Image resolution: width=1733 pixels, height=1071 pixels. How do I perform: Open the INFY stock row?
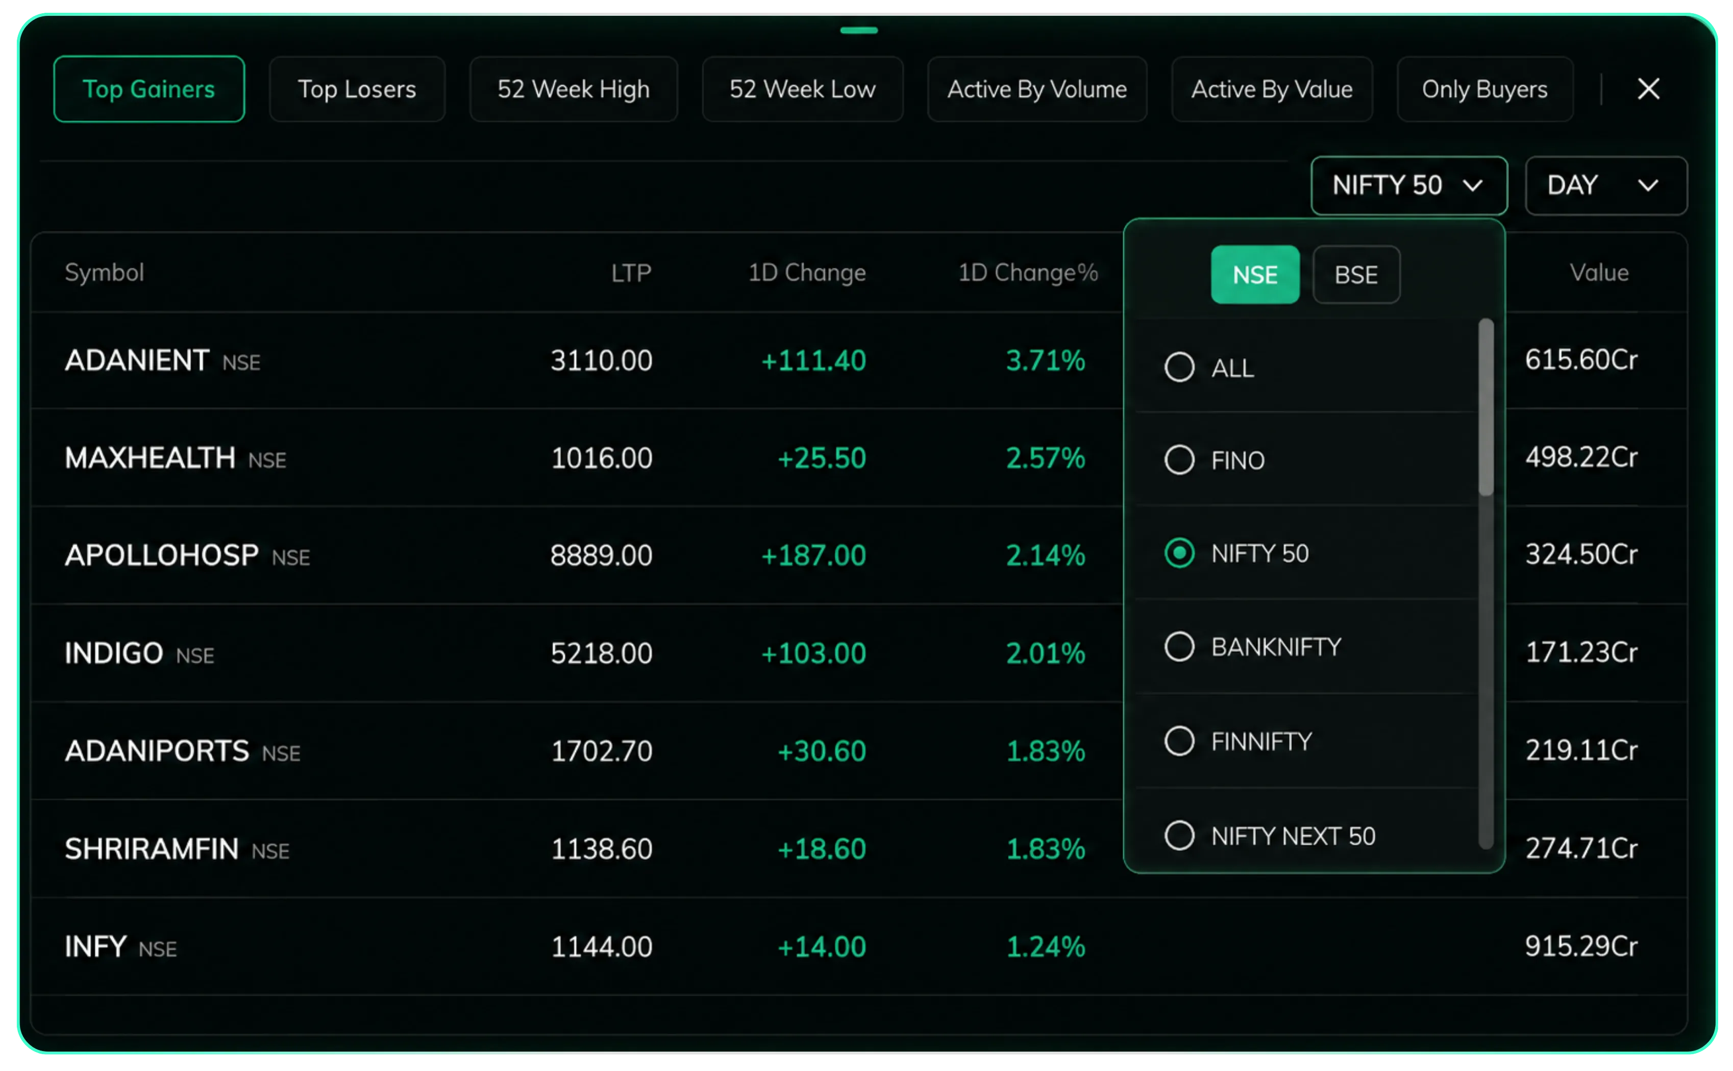pos(859,946)
